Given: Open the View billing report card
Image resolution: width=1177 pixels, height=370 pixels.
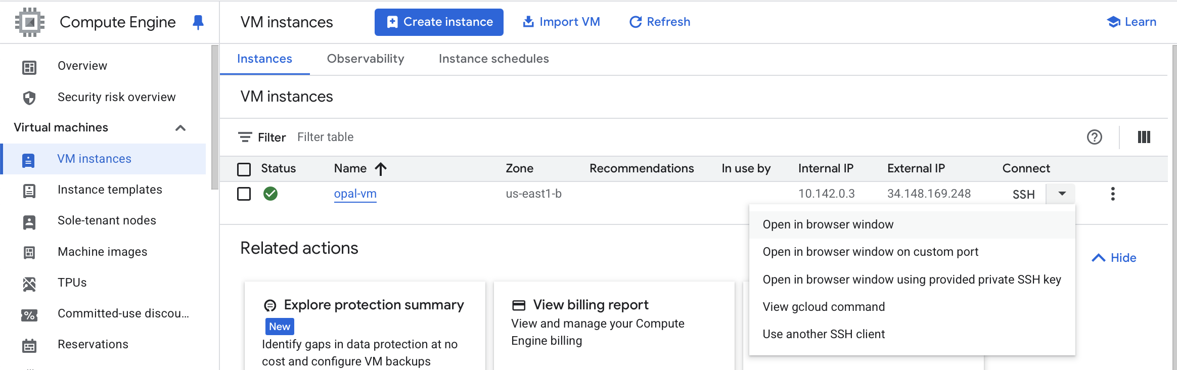Looking at the screenshot, I should point(614,326).
